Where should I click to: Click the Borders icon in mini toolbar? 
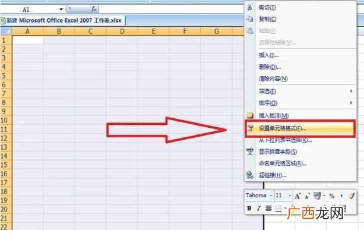pyautogui.click(x=278, y=209)
